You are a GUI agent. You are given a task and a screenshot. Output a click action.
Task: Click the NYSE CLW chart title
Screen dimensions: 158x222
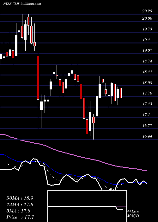(22, 4)
